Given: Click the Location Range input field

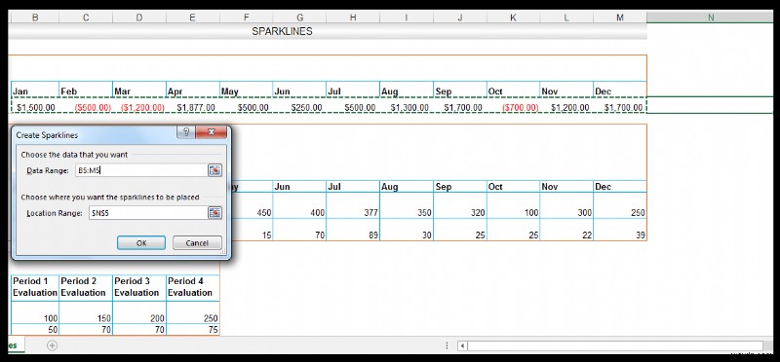Looking at the screenshot, I should 148,213.
